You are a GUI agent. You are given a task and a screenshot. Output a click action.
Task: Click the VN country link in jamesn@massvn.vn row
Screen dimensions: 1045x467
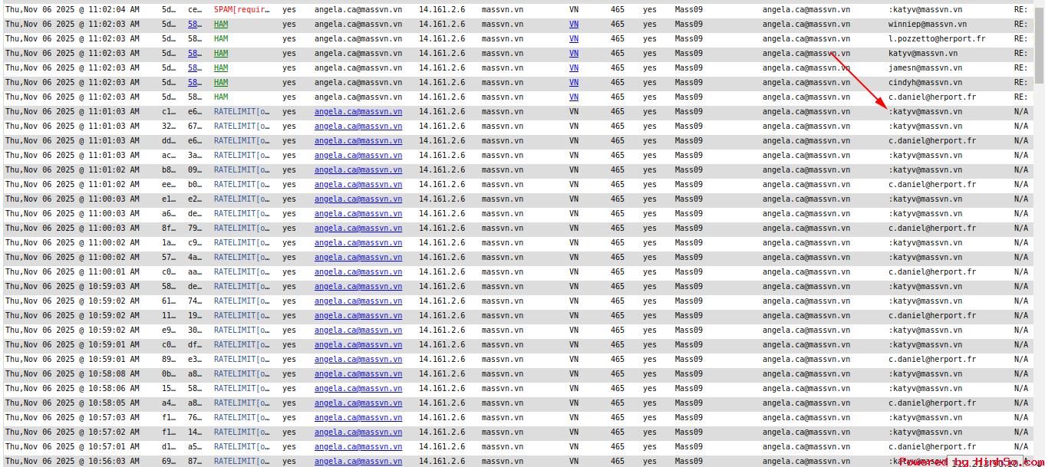pyautogui.click(x=574, y=68)
